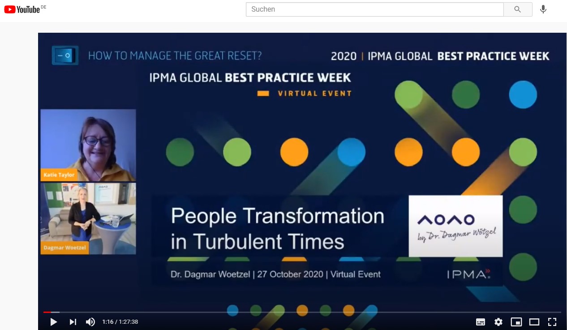Switch the video to miniplayer
Screen dimensions: 567x330
click(516, 322)
